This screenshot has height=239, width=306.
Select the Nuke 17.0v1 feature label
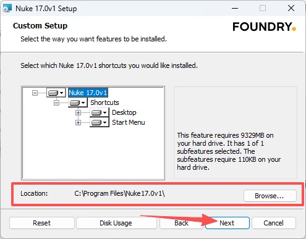(x=88, y=93)
